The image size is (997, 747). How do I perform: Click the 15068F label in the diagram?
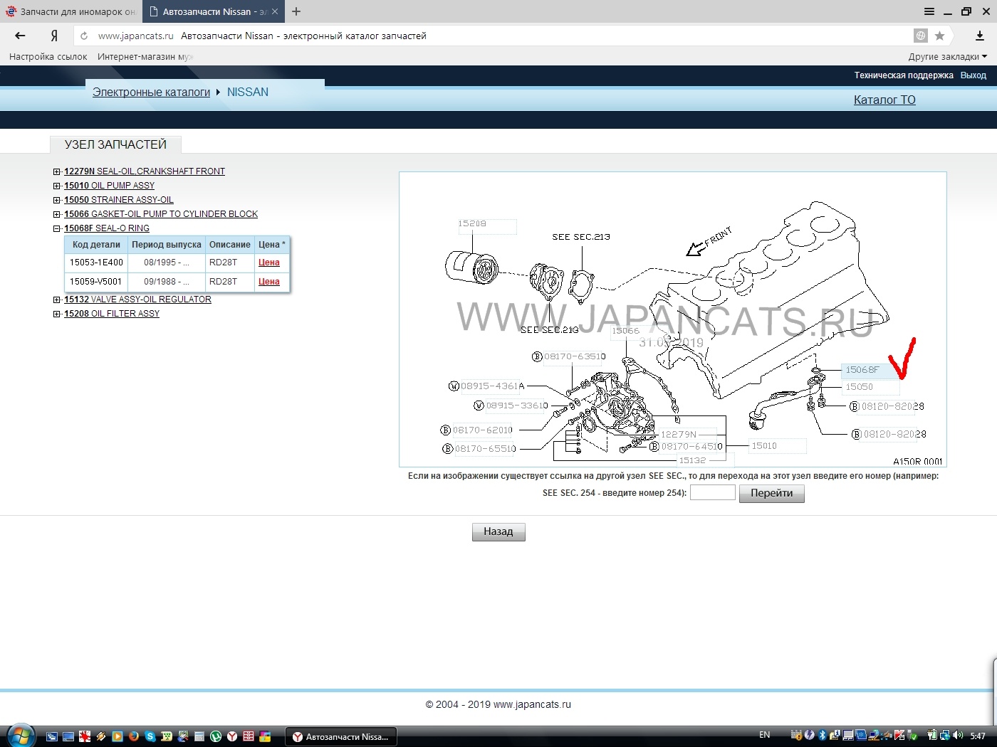tap(862, 370)
